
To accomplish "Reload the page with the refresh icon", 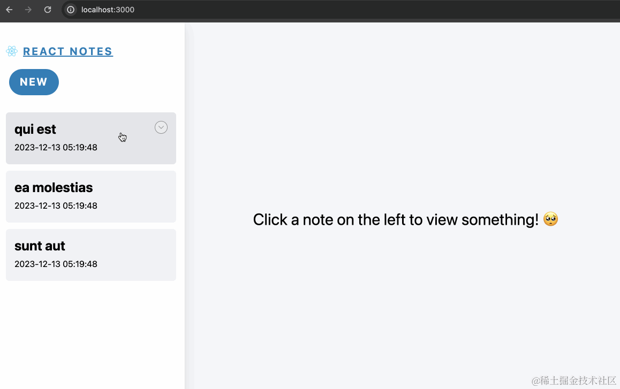I will click(48, 10).
